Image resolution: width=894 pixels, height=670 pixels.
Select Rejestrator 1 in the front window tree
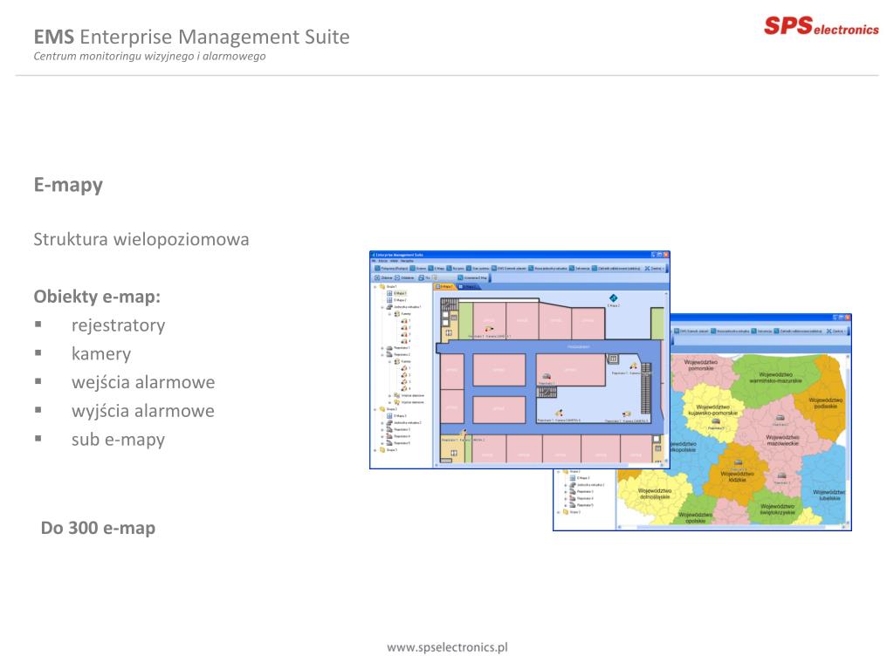point(397,347)
